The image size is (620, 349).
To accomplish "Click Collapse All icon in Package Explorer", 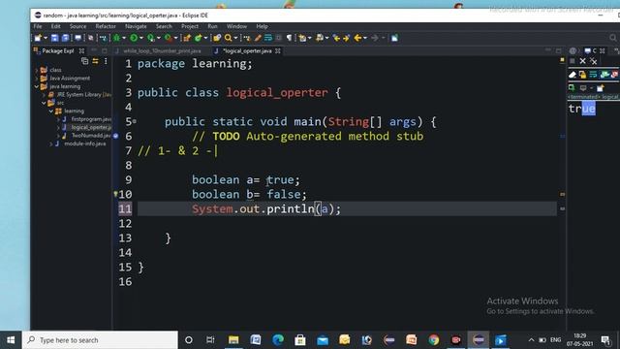I will pos(84,61).
